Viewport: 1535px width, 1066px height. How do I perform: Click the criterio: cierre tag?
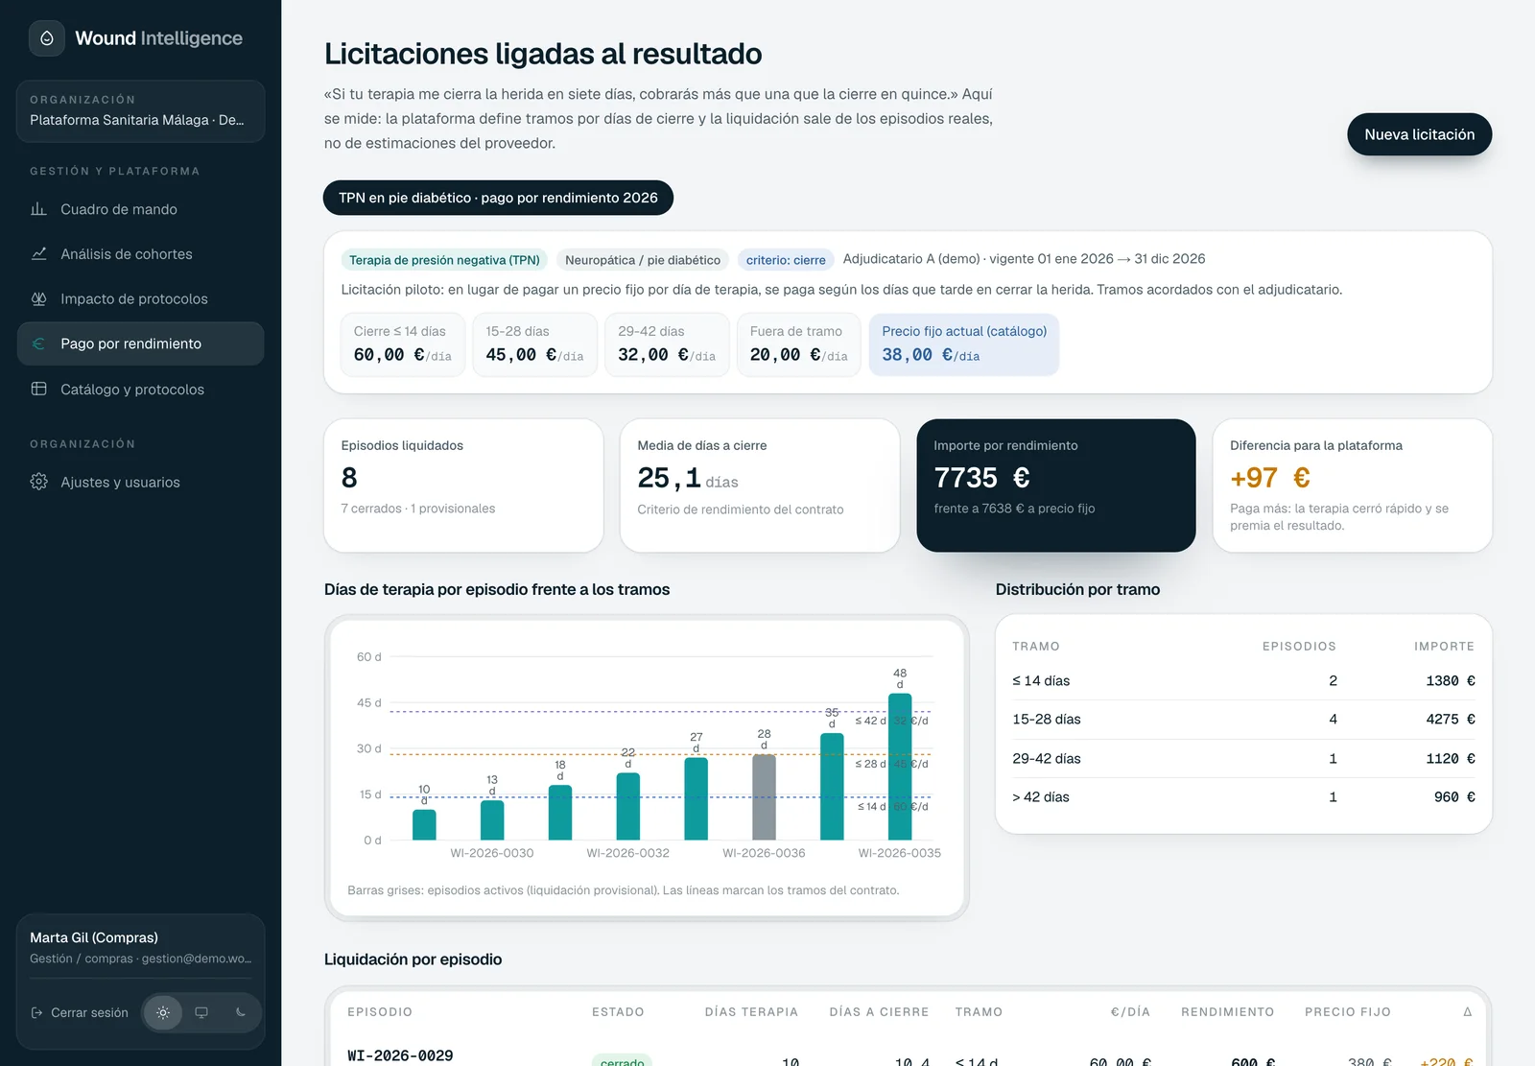[786, 260]
